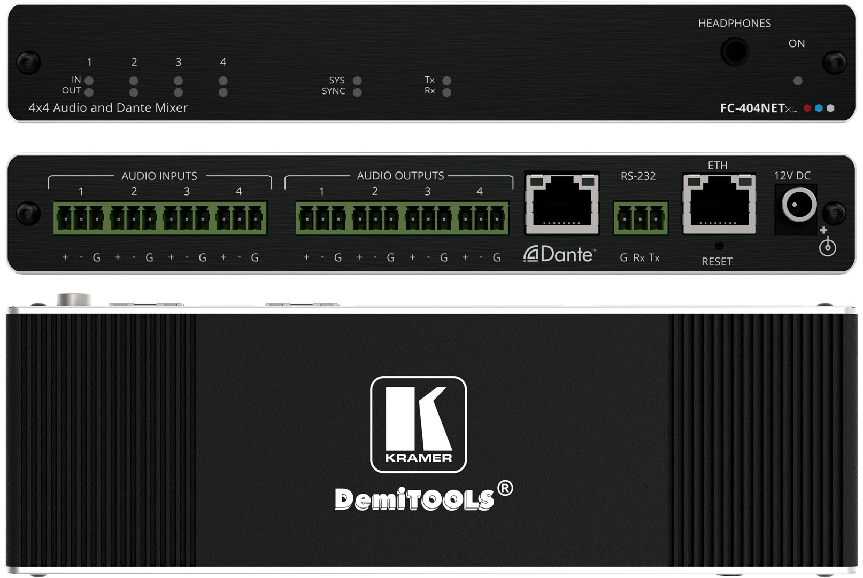Click the audio output 4 terminal block
Image resolution: width=863 pixels, height=578 pixels.
point(481,218)
